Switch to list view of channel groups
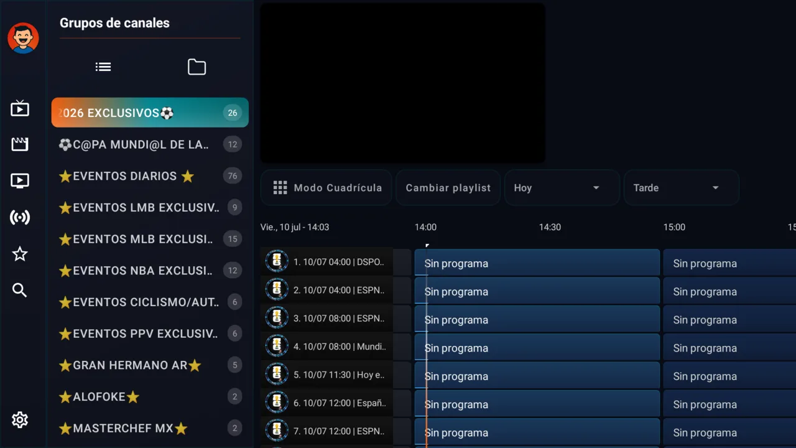The width and height of the screenshot is (796, 448). coord(103,67)
